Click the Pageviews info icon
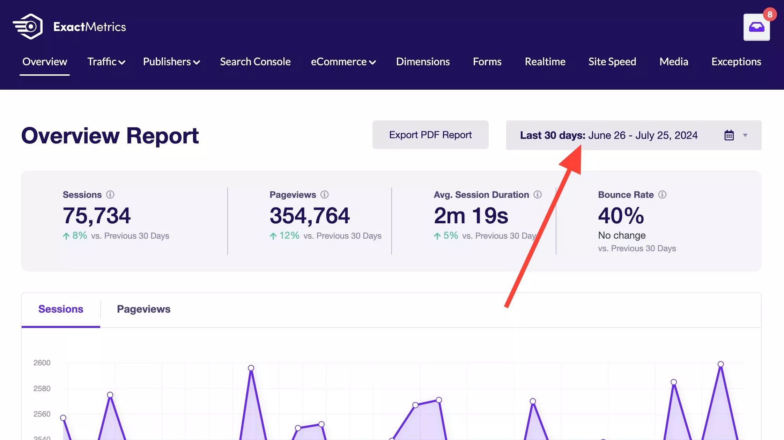This screenshot has height=440, width=784. [x=324, y=195]
